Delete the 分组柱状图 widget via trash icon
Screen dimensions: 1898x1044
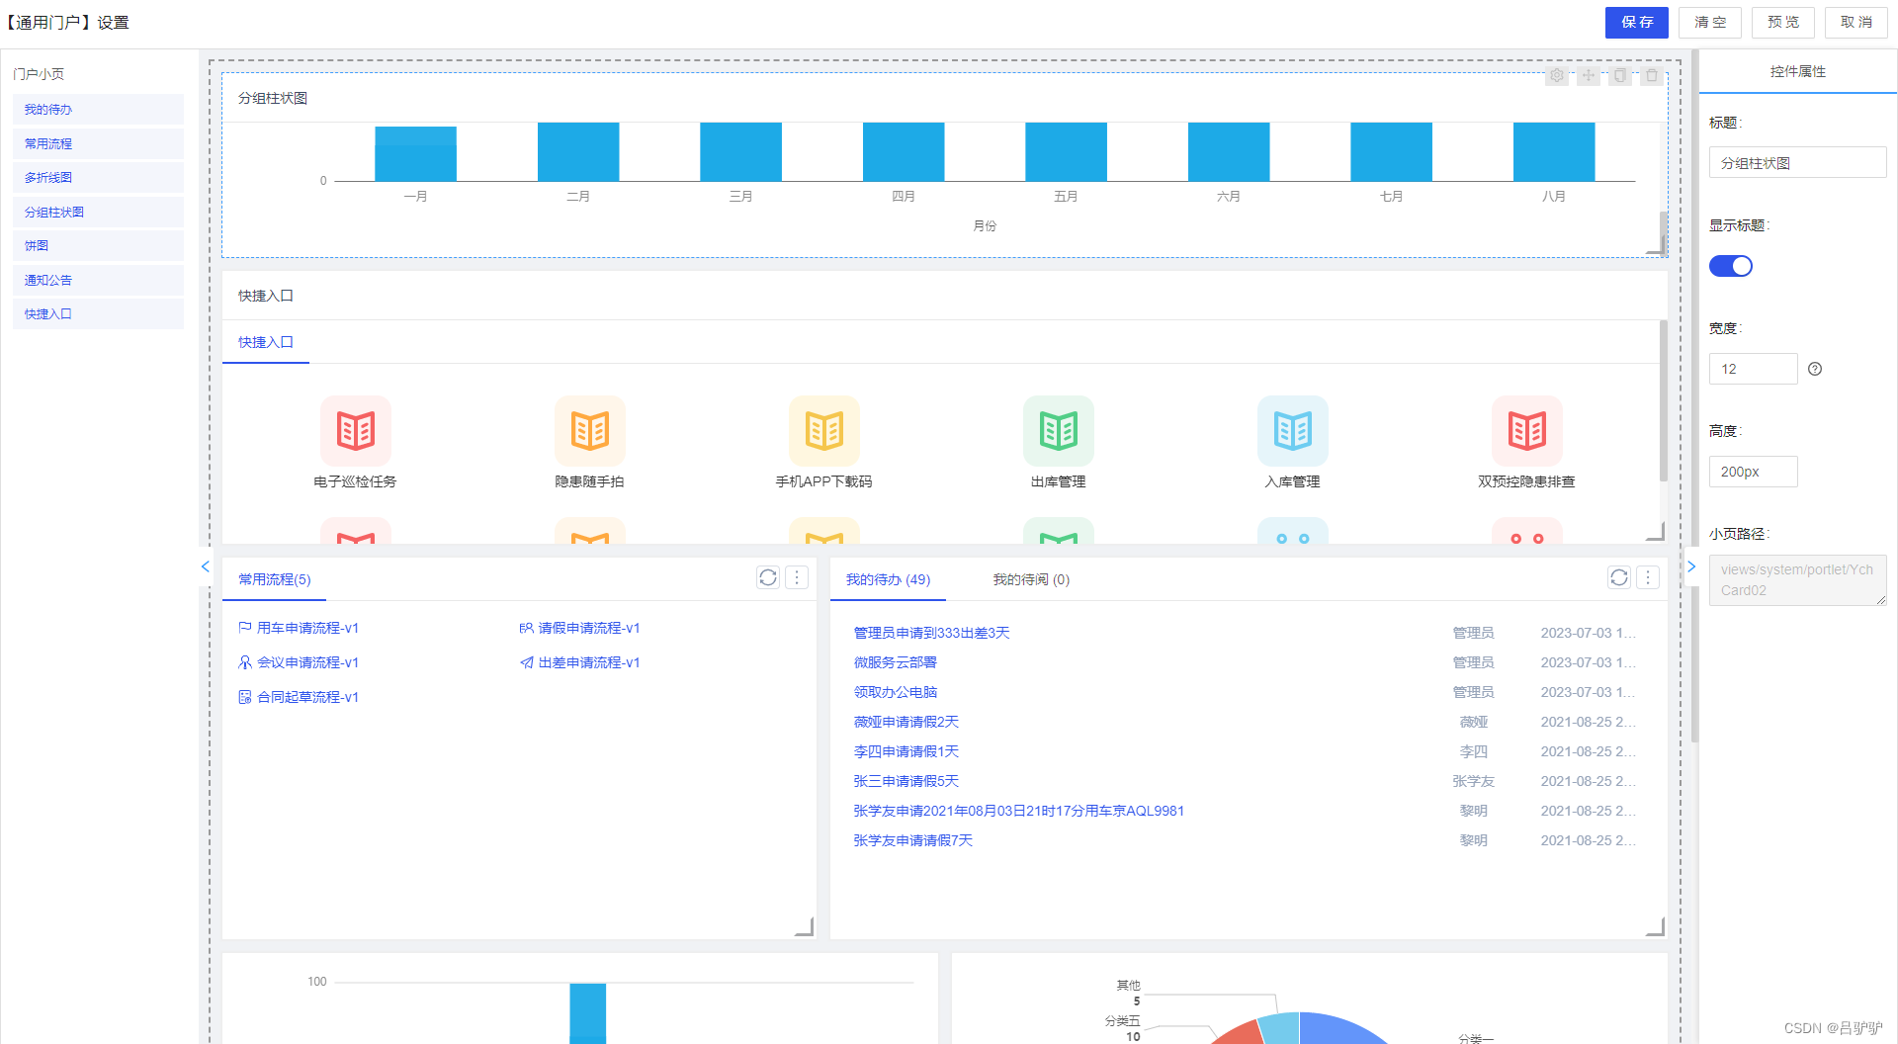(x=1652, y=76)
